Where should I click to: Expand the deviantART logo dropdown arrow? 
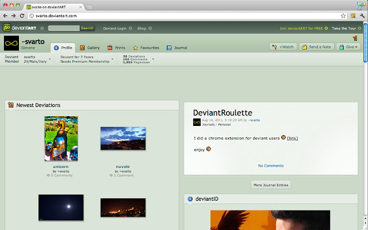pyautogui.click(x=42, y=28)
